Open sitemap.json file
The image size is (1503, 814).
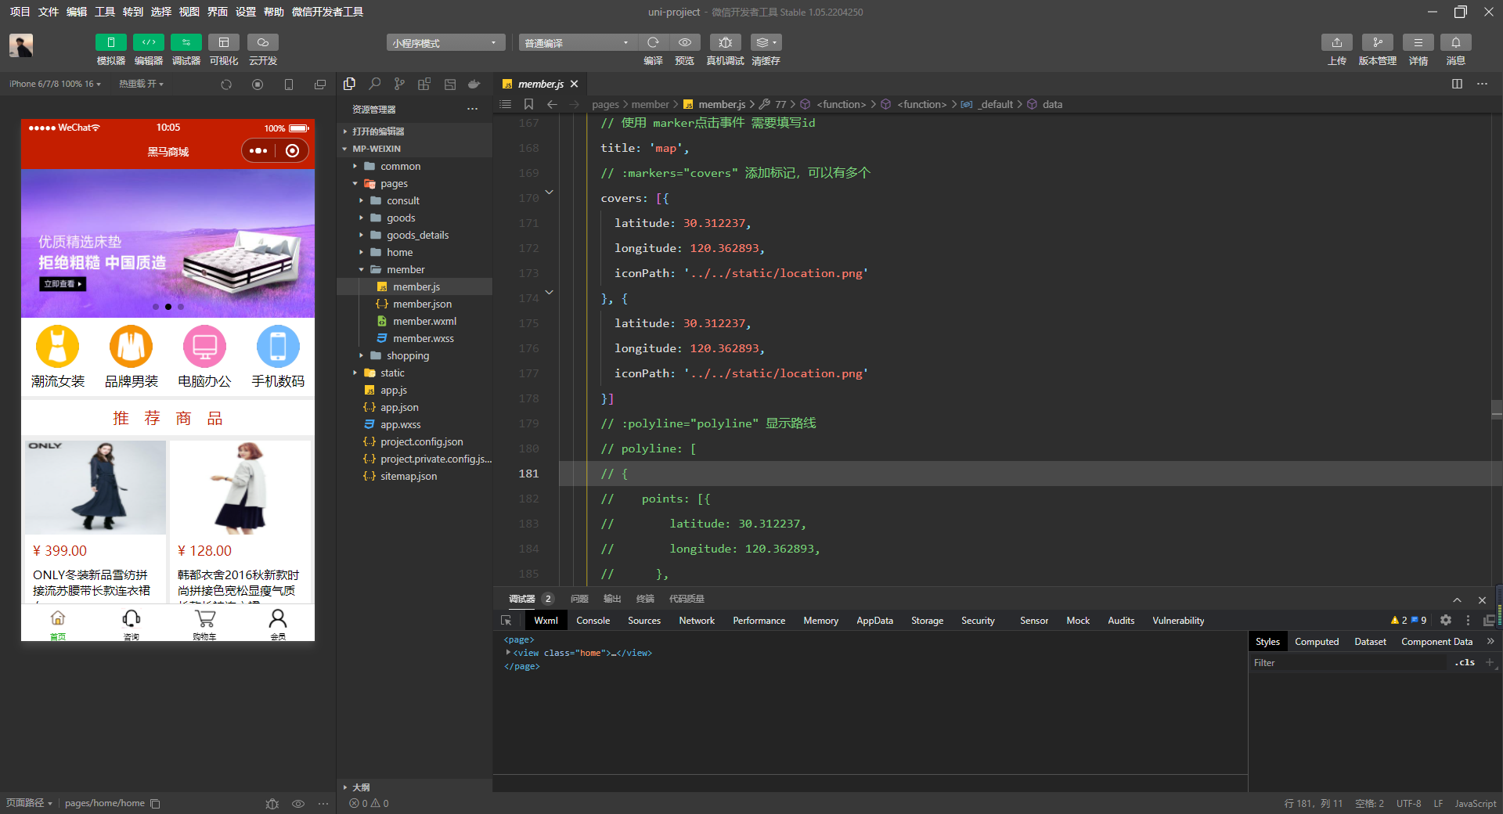point(415,476)
